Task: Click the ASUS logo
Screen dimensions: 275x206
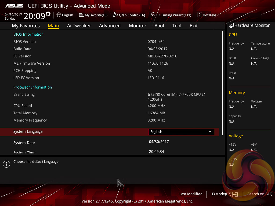Action: pos(14,6)
